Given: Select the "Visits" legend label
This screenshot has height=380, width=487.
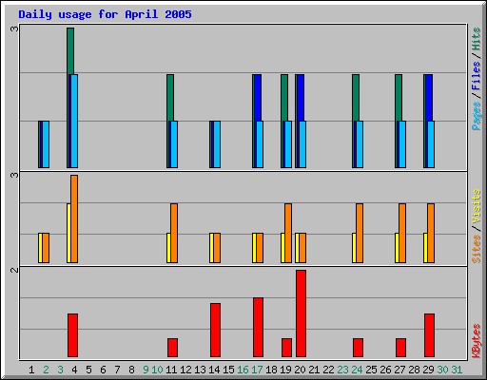Looking at the screenshot, I should pos(477,206).
